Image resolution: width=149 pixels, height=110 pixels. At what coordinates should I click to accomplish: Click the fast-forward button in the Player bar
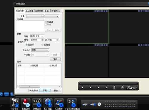[98, 87]
